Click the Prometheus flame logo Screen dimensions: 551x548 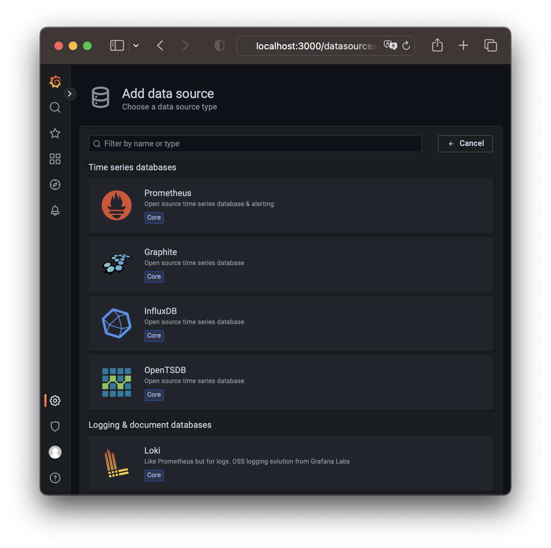point(117,205)
